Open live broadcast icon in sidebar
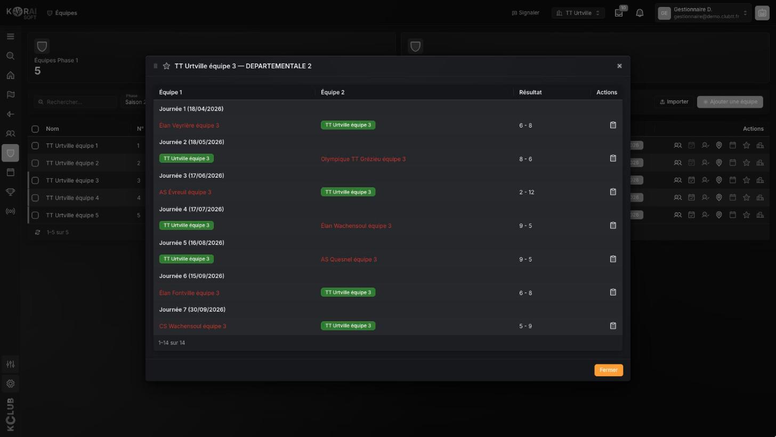The width and height of the screenshot is (776, 437). click(x=10, y=211)
